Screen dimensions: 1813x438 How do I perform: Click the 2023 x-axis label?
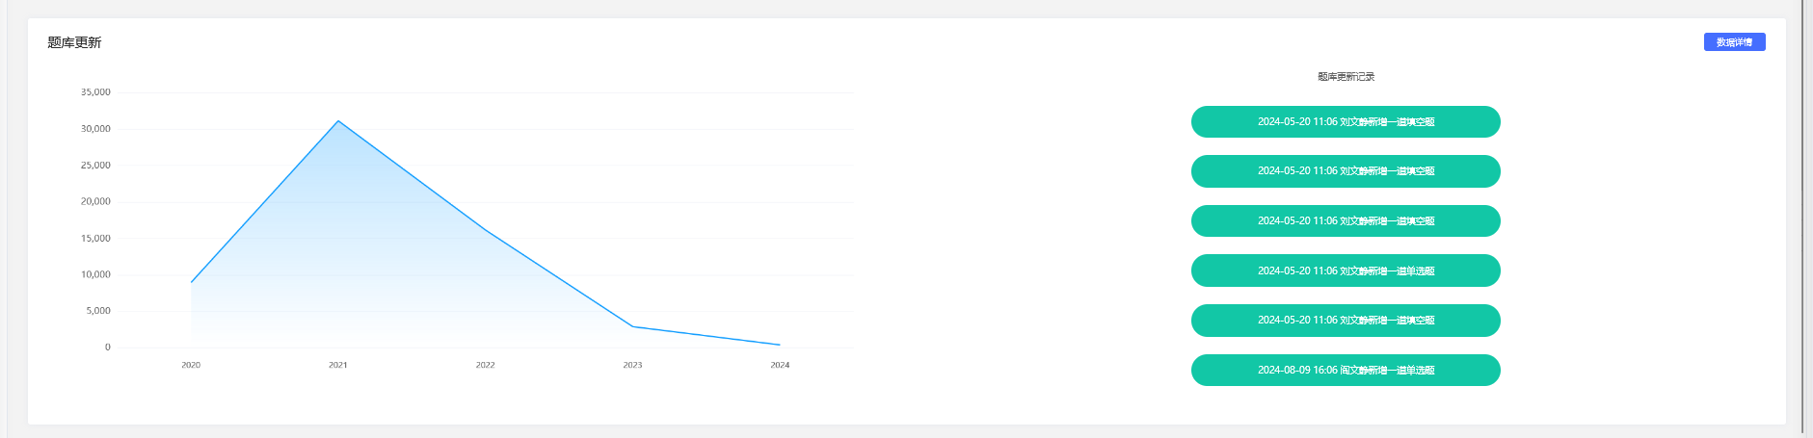click(x=632, y=365)
